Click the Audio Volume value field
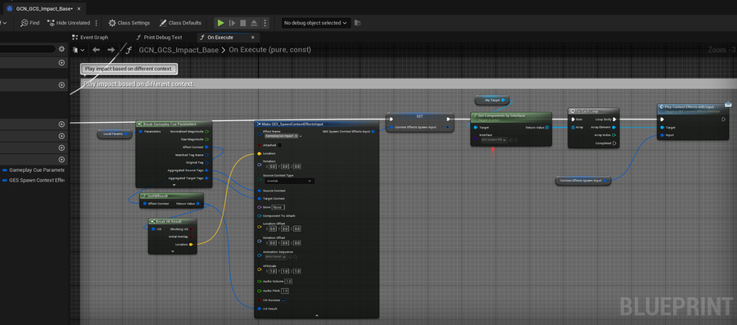Viewport: 737px width, 325px height. pyautogui.click(x=288, y=282)
